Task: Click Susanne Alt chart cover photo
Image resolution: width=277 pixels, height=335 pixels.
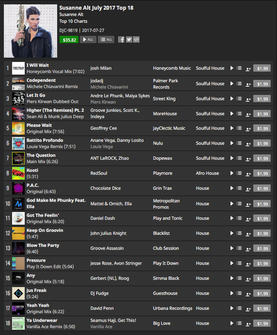Action: tap(31, 31)
